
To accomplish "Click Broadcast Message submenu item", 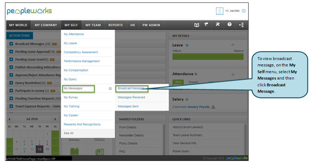I will tap(131, 88).
